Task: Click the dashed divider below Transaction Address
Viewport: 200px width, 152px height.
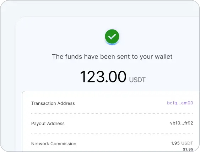Action: (112, 113)
